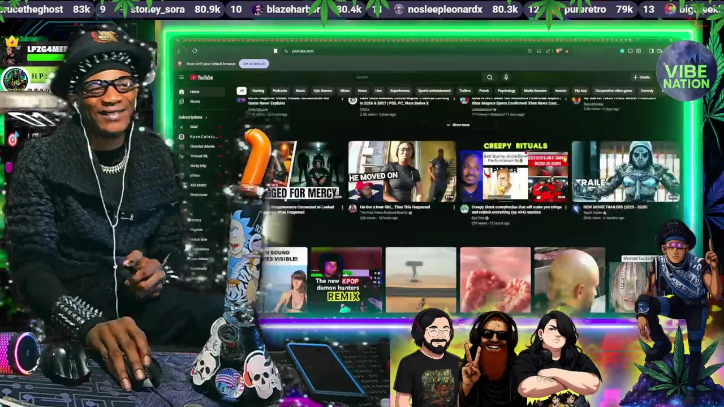The width and height of the screenshot is (724, 407).
Task: Select the All filter chip
Action: tap(242, 90)
